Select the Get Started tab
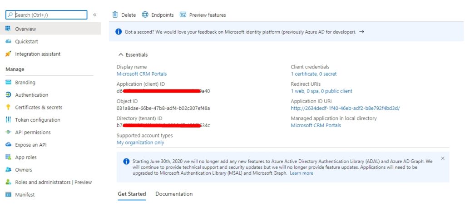 click(132, 194)
